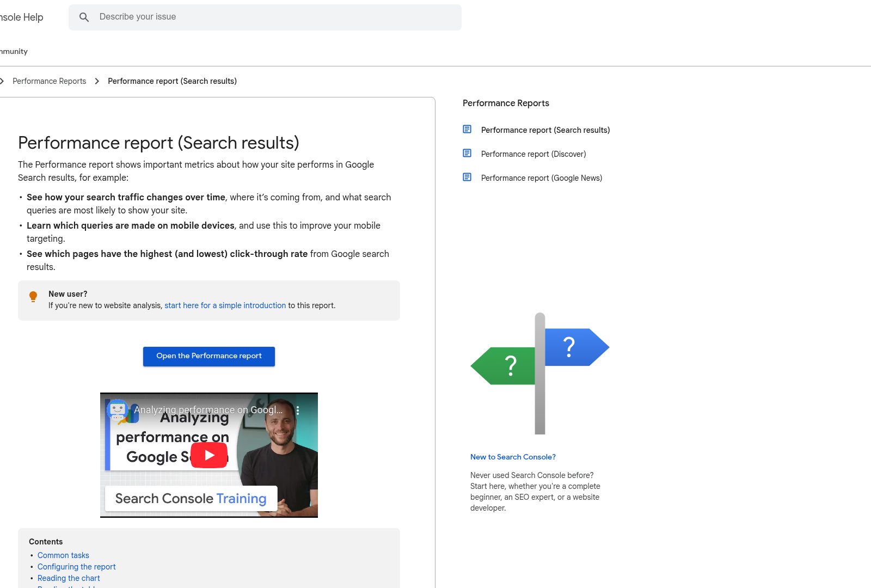Image resolution: width=871 pixels, height=588 pixels.
Task: Open the 'New to Search Console?' link
Action: pos(513,457)
